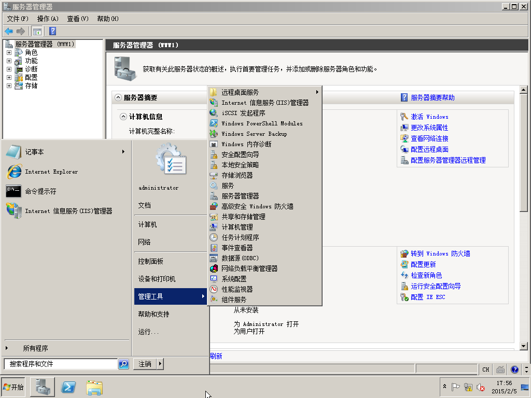Click the 注销 button
This screenshot has width=531, height=398.
tap(145, 364)
